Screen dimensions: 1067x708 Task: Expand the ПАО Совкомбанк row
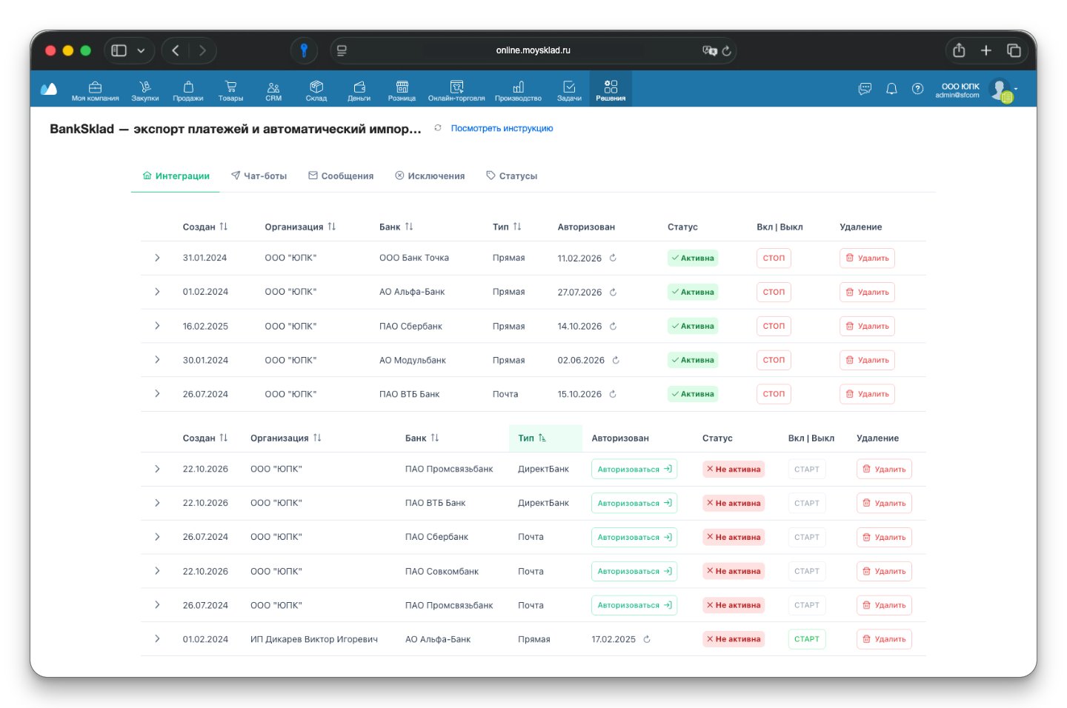pos(157,571)
